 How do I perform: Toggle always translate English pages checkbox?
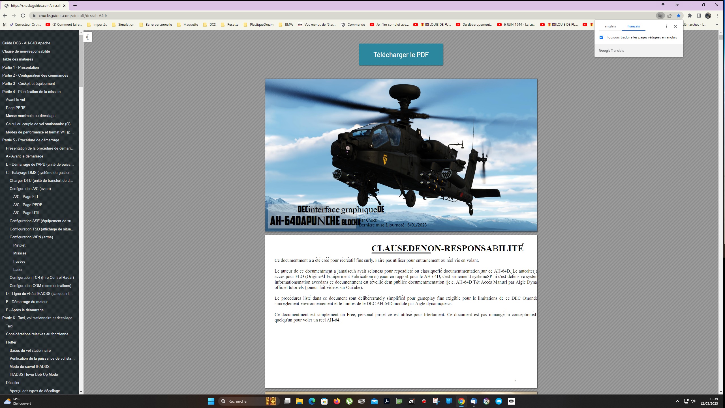[601, 37]
